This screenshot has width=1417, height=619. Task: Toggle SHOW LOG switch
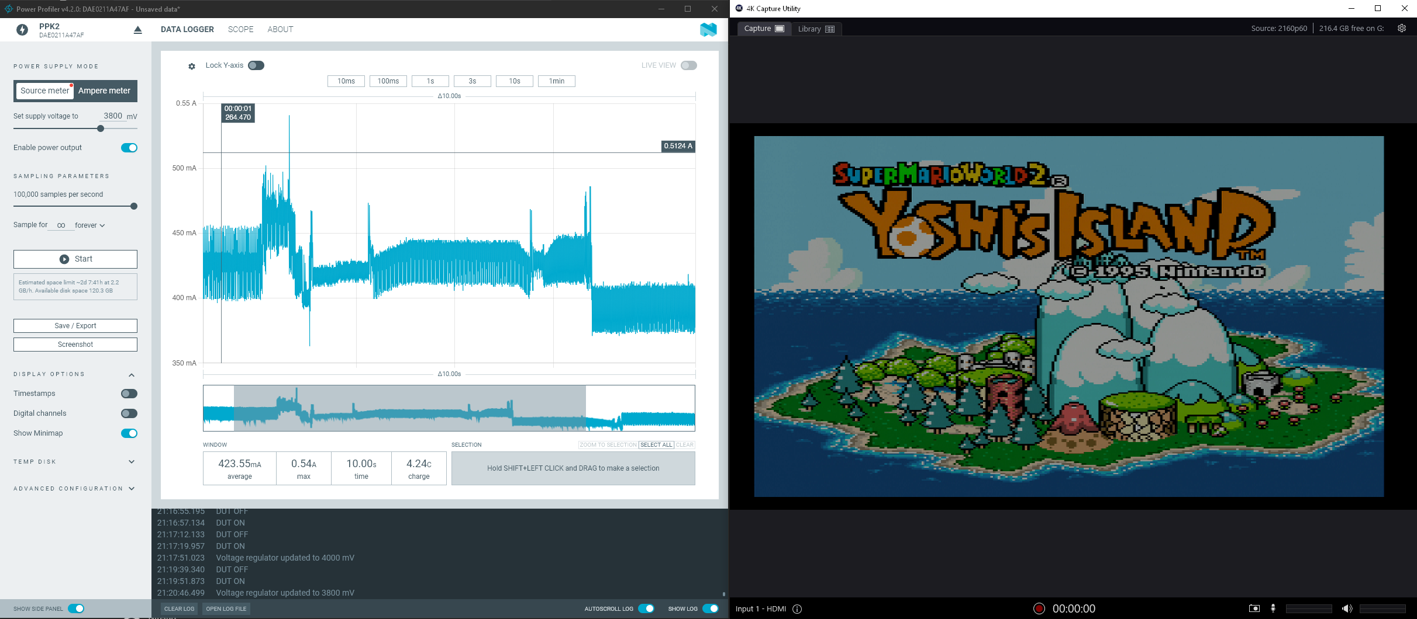(x=711, y=608)
